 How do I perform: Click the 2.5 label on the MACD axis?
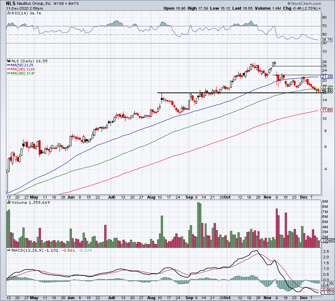click(326, 252)
